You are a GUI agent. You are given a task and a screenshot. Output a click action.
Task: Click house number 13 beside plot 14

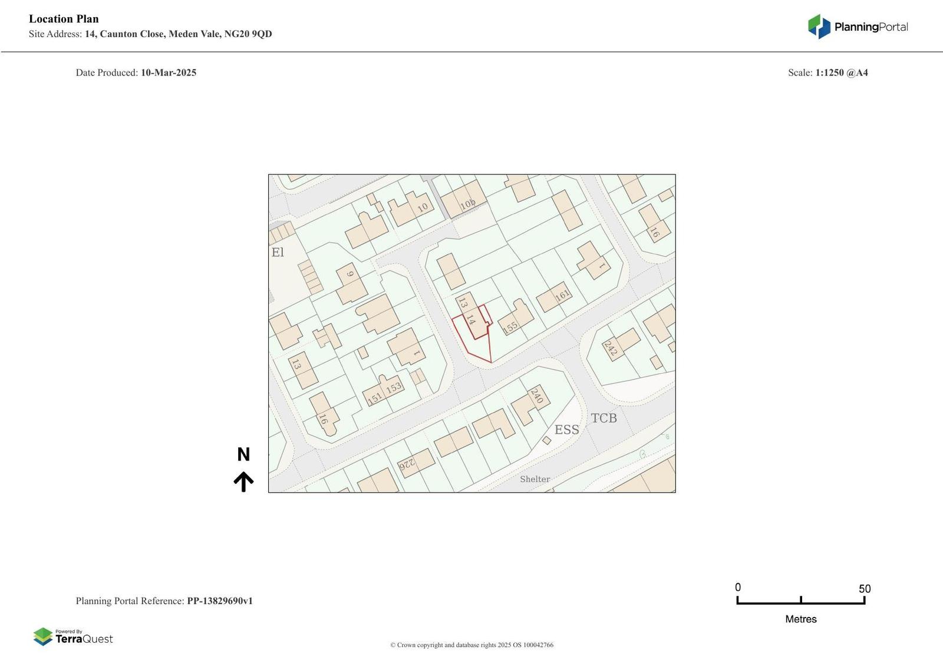463,303
